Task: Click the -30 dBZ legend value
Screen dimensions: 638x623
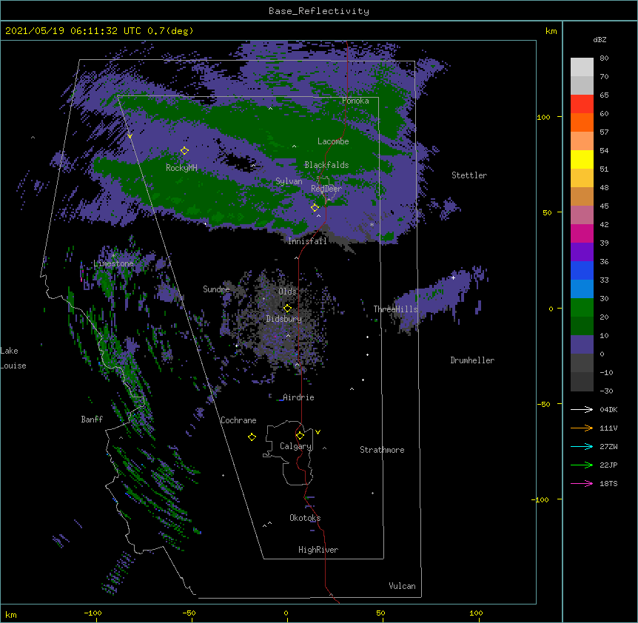Action: pyautogui.click(x=606, y=391)
